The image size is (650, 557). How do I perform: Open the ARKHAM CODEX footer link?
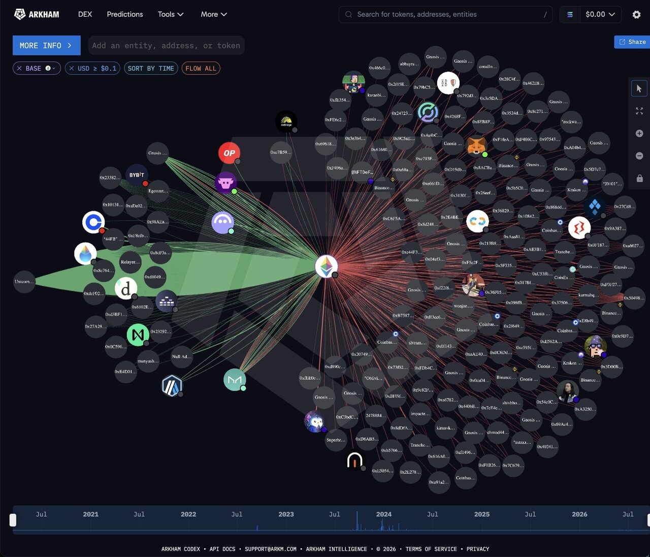[x=181, y=549]
